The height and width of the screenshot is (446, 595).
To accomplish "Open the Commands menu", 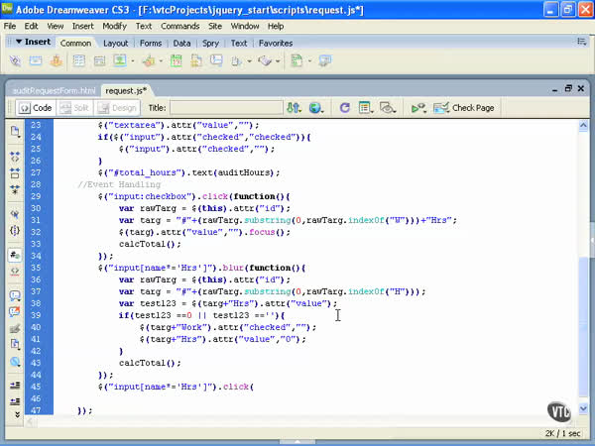I will (x=178, y=25).
